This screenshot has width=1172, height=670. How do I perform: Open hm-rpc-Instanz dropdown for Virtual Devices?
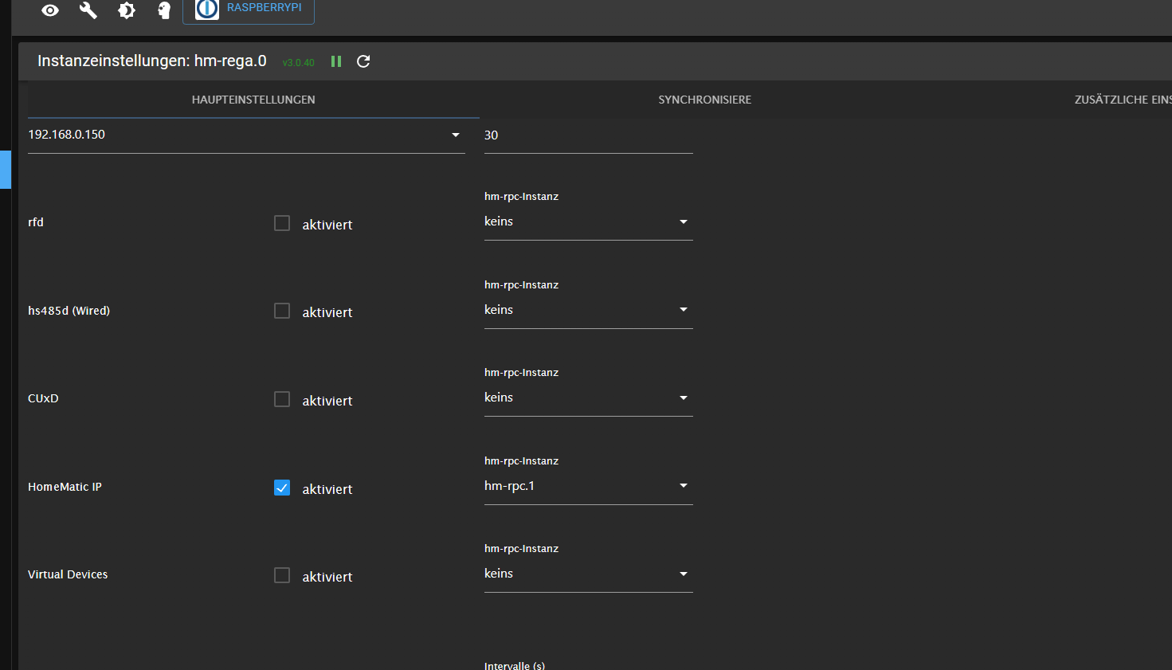pos(589,574)
